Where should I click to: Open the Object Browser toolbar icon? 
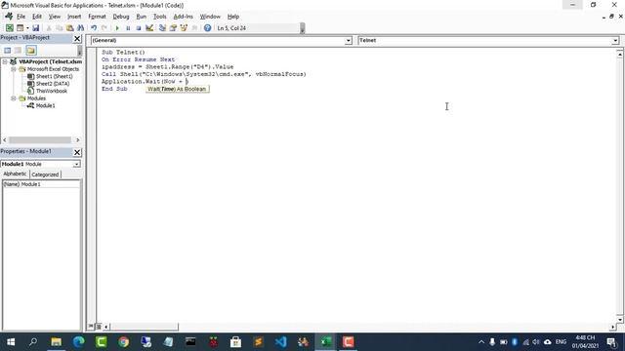point(184,28)
